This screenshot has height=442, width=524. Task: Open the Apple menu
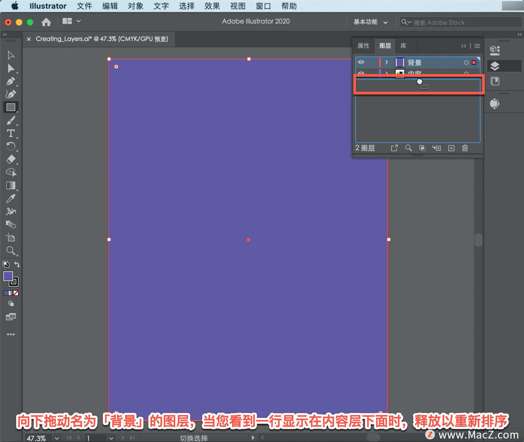tap(15, 6)
